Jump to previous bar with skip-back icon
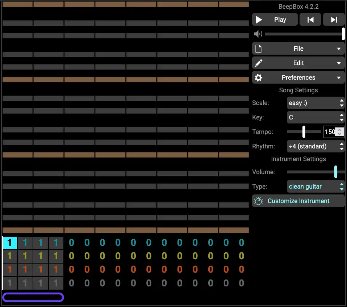 pos(310,20)
